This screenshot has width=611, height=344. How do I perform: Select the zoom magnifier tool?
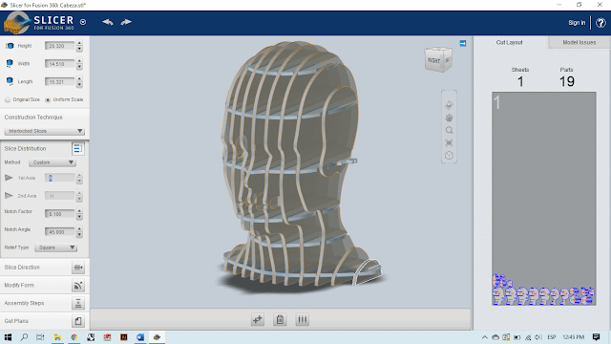pyautogui.click(x=449, y=130)
